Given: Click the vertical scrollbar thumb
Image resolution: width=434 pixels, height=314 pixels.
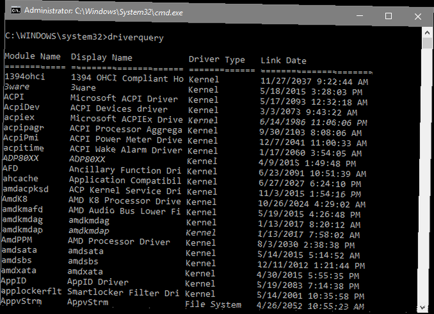Looking at the screenshot, I should pos(427,43).
